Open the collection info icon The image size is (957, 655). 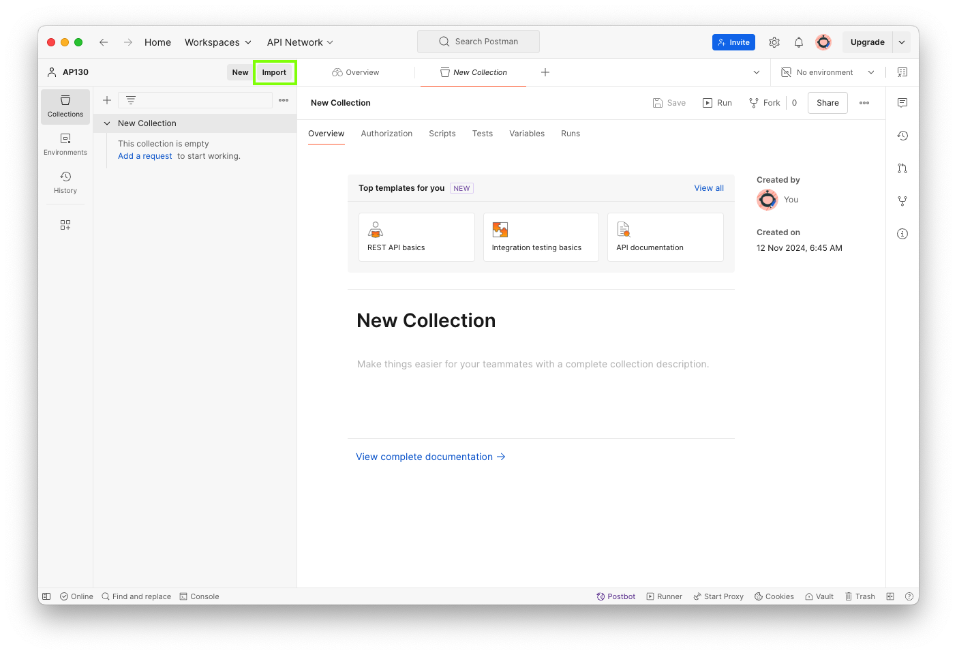[902, 234]
